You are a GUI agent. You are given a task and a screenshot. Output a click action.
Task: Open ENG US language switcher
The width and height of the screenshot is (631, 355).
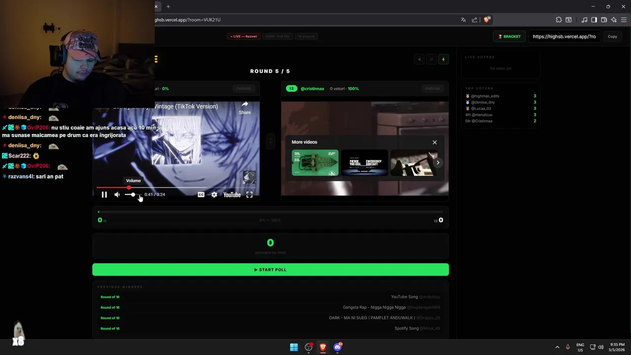580,347
